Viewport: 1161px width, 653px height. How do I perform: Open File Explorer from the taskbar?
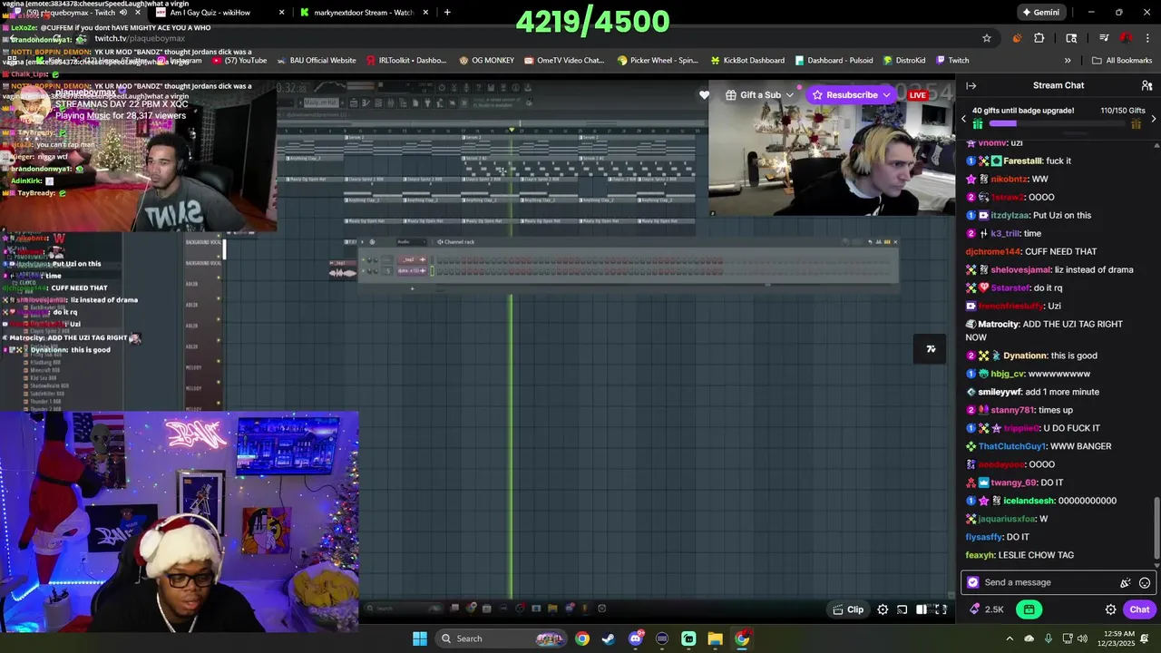pyautogui.click(x=715, y=638)
